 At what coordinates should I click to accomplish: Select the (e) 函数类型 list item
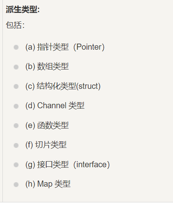click(x=47, y=125)
